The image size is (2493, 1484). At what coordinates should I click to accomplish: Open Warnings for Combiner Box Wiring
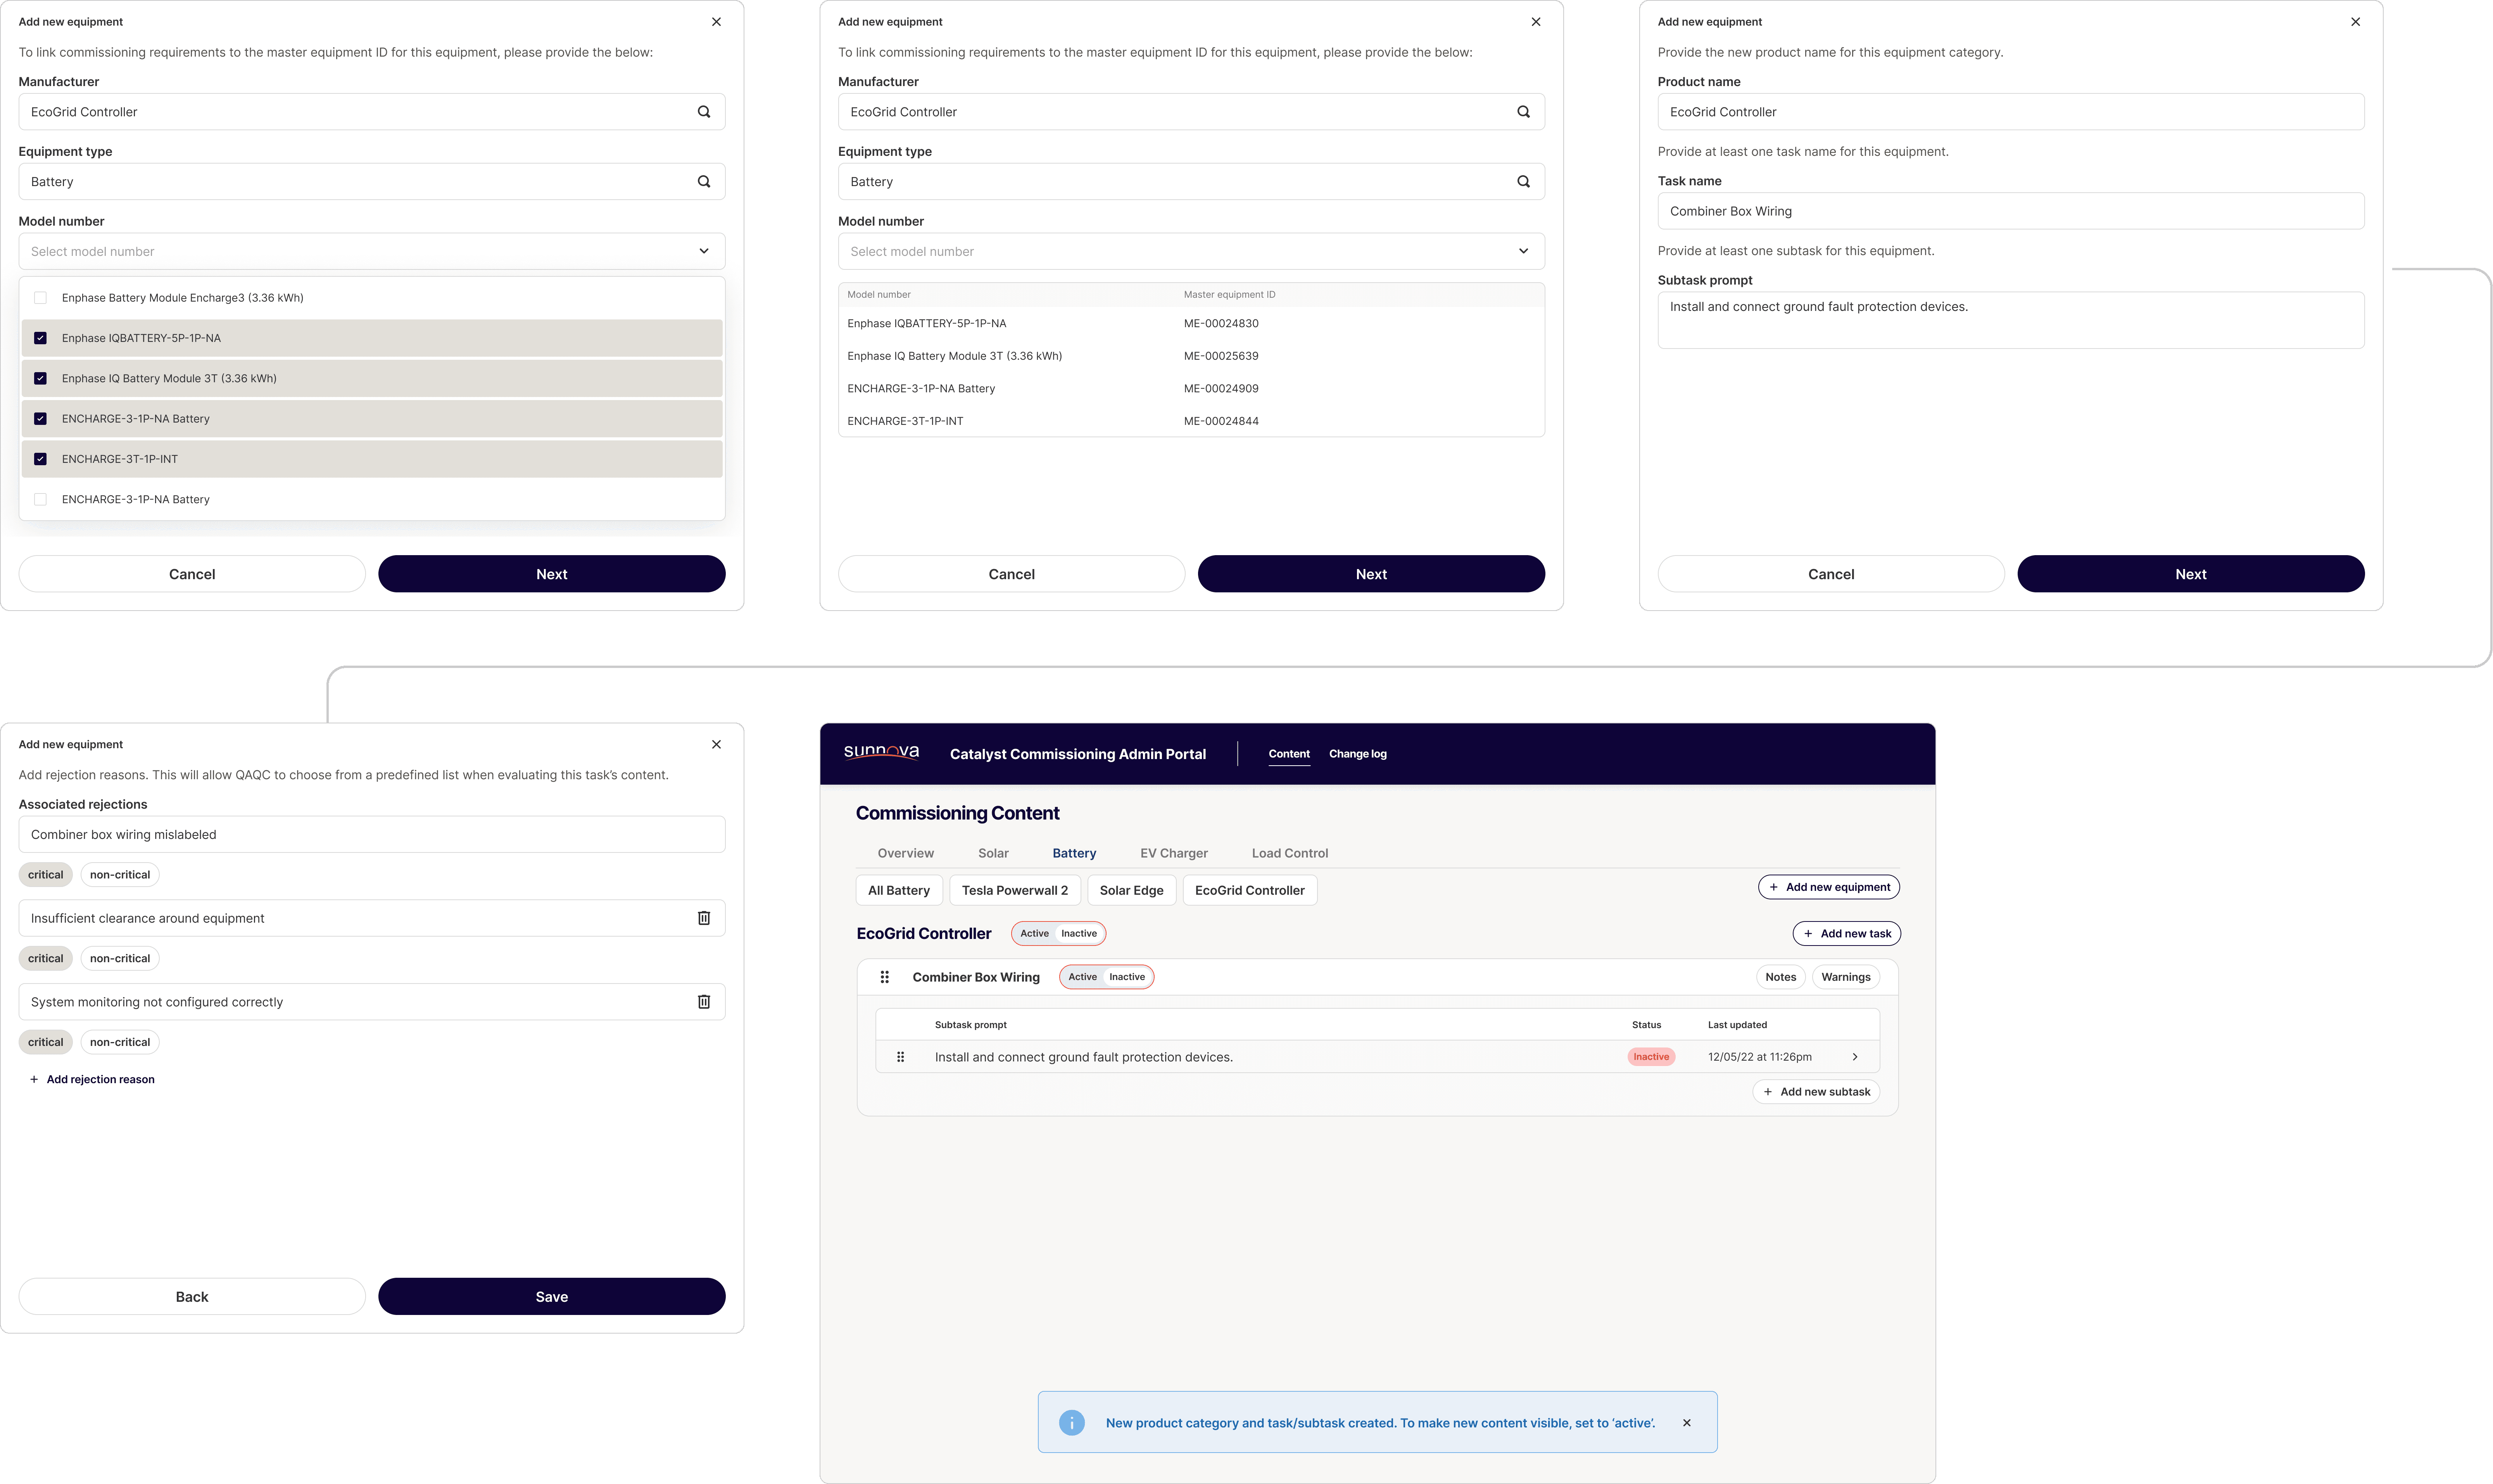(1846, 977)
